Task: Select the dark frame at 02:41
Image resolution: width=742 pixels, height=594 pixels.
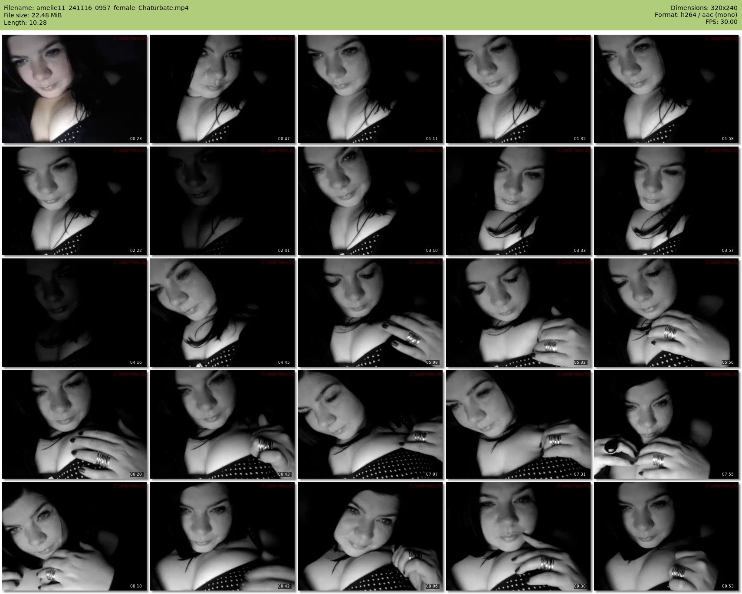Action: (222, 201)
